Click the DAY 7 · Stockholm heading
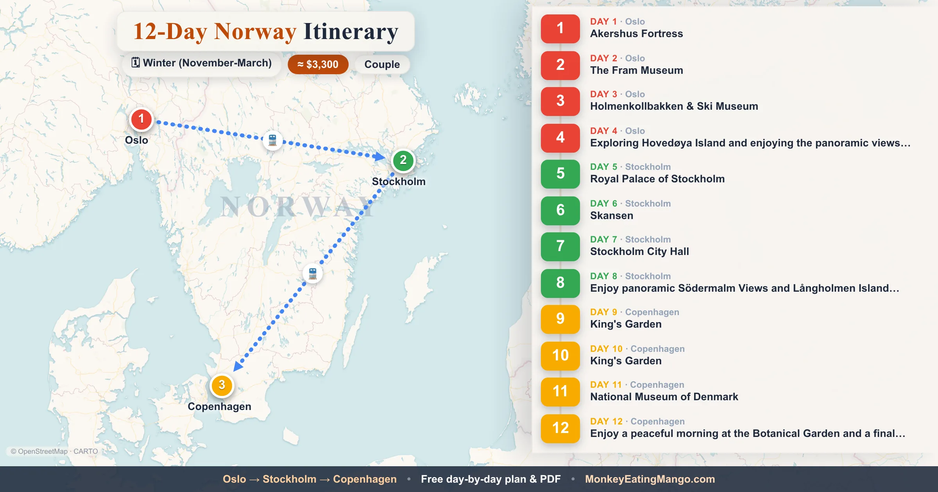The width and height of the screenshot is (938, 492). tap(630, 239)
